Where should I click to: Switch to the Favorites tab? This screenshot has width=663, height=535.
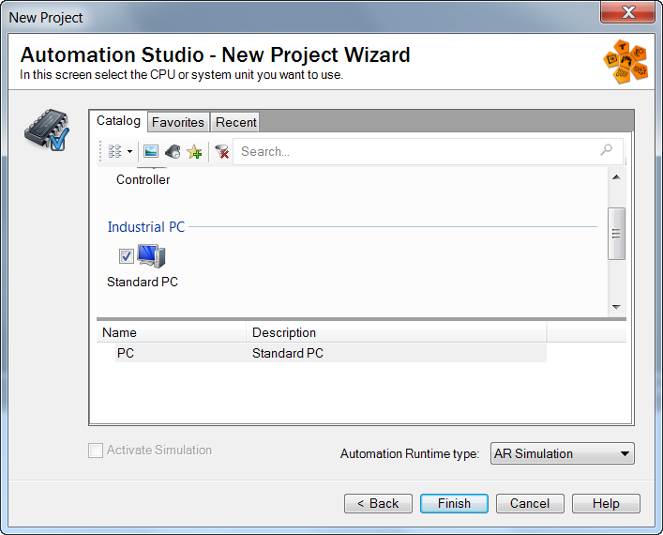(178, 122)
